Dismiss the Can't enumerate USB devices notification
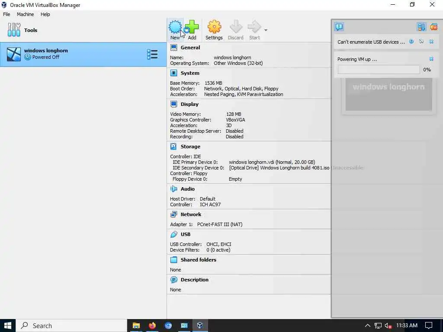 coord(431,42)
